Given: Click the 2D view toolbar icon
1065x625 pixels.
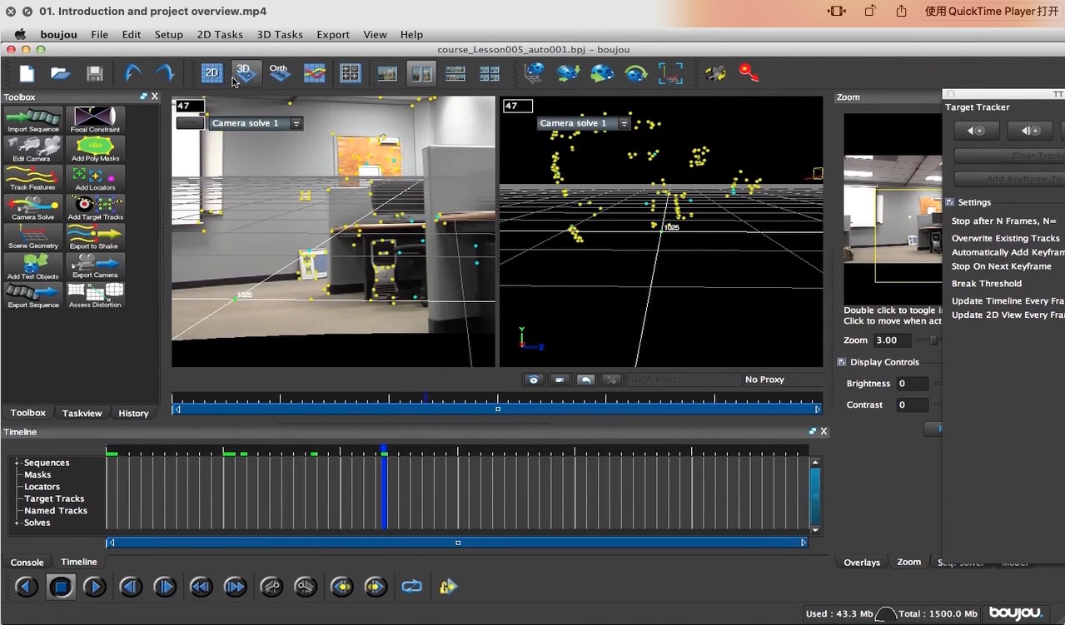Looking at the screenshot, I should (x=212, y=73).
